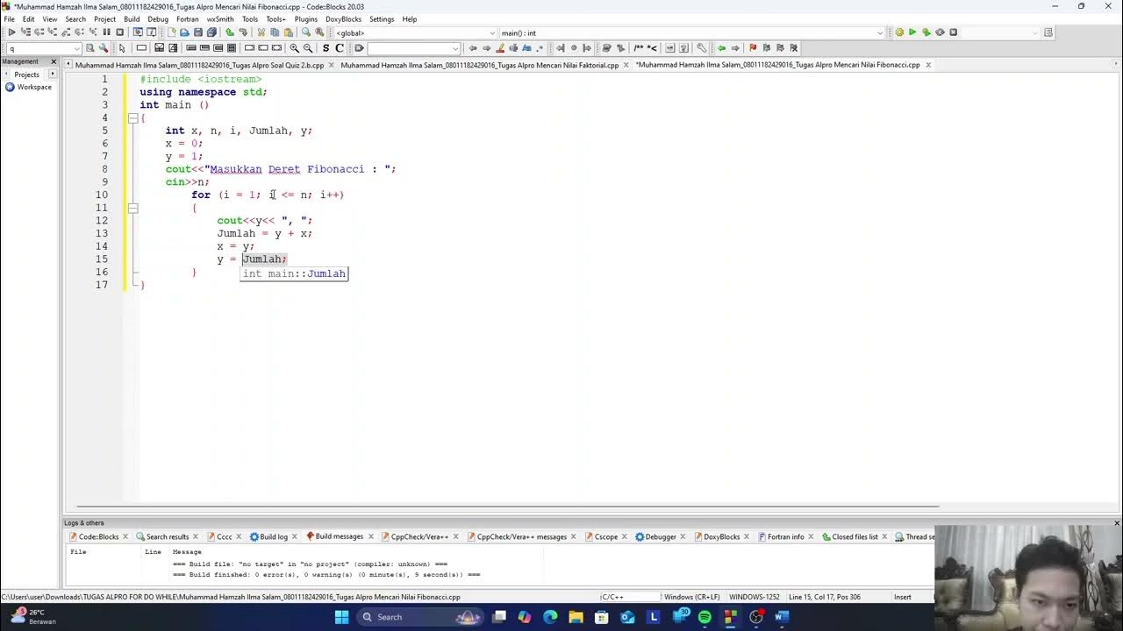
Task: Open the DoxyBlocks menu
Action: 343,18
